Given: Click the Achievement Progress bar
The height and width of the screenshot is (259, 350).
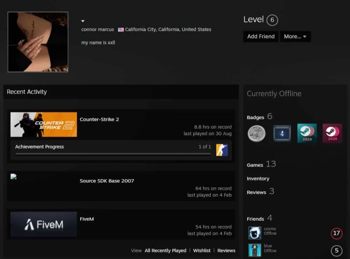Looking at the screenshot, I should click(x=113, y=154).
